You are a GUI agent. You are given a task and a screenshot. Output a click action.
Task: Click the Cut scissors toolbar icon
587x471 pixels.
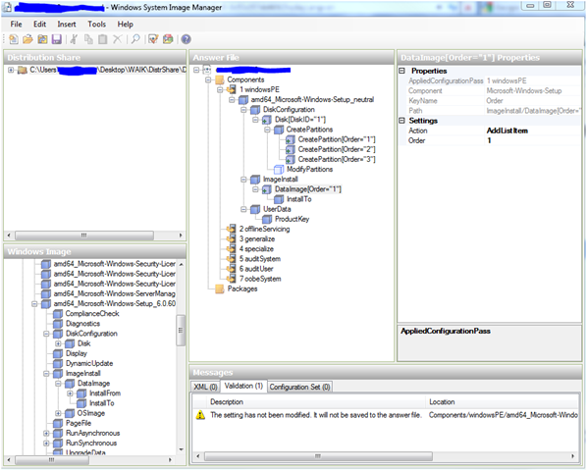click(75, 39)
